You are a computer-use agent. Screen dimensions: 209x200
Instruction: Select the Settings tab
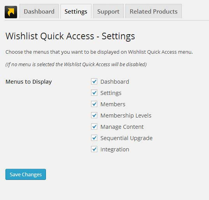pos(76,11)
